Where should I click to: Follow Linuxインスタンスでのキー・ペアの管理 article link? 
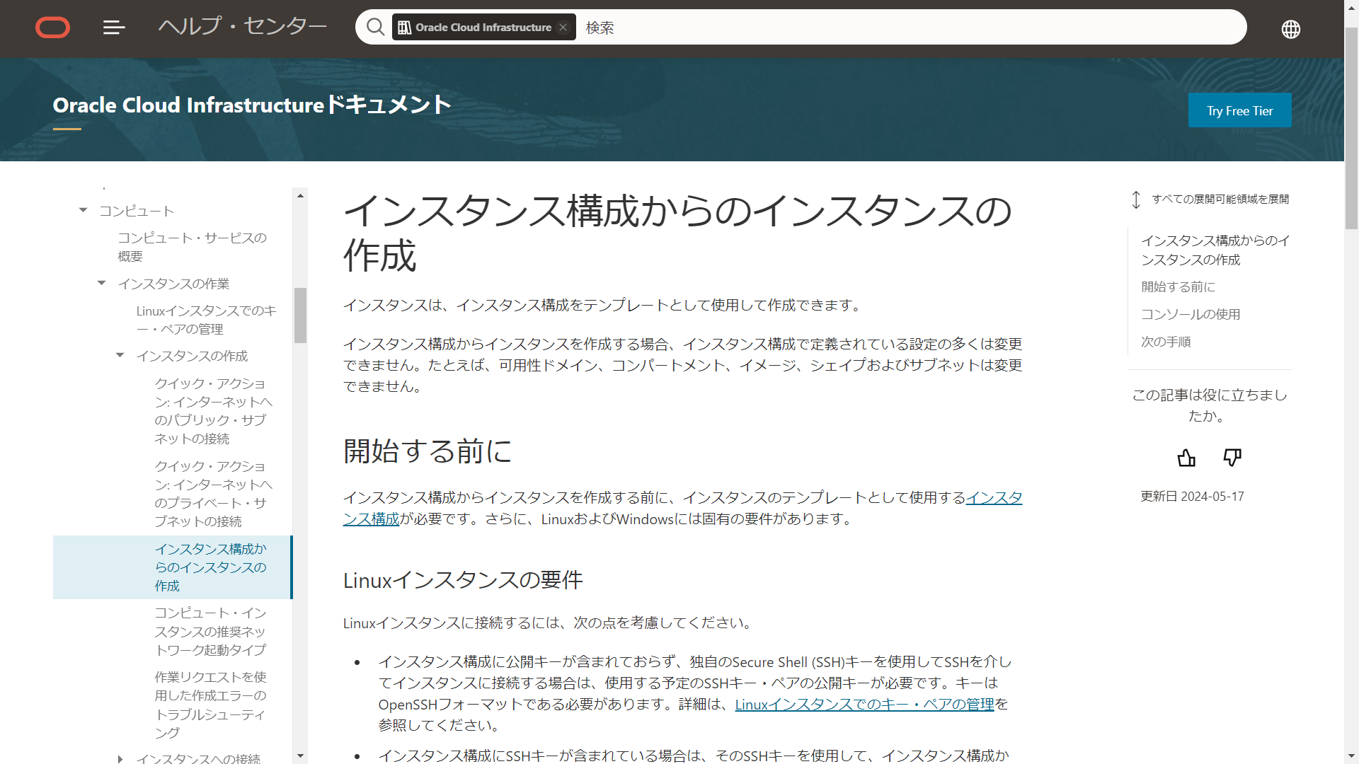(864, 705)
